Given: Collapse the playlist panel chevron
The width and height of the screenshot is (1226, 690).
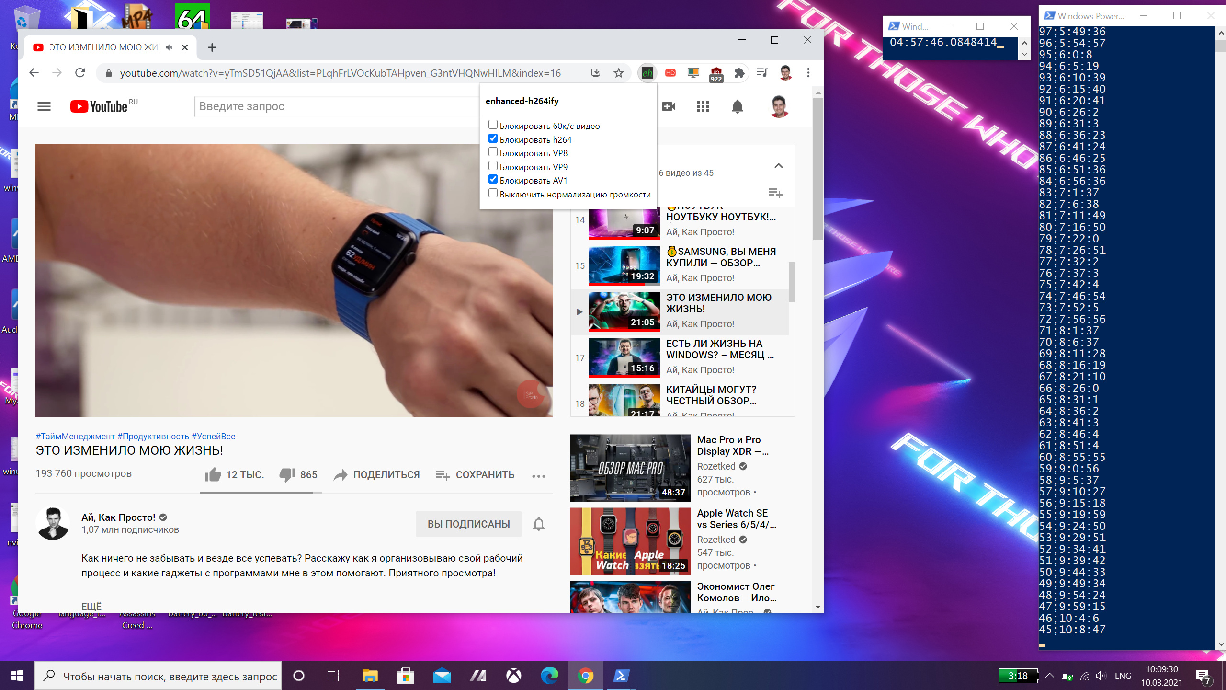Looking at the screenshot, I should coord(779,166).
